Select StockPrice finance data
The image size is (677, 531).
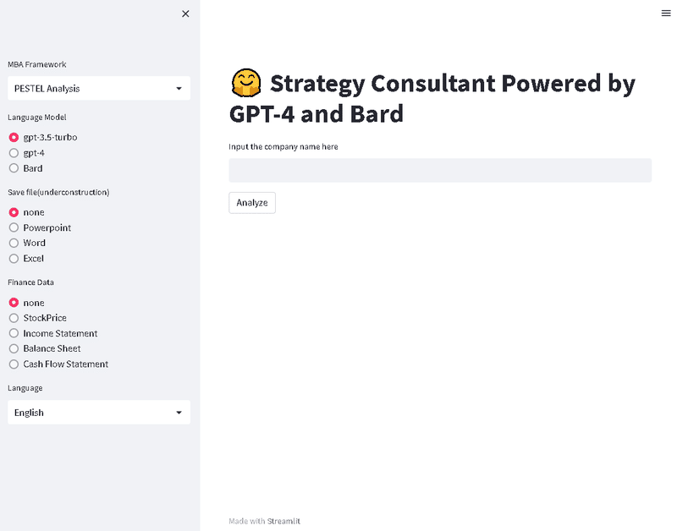[x=38, y=318]
